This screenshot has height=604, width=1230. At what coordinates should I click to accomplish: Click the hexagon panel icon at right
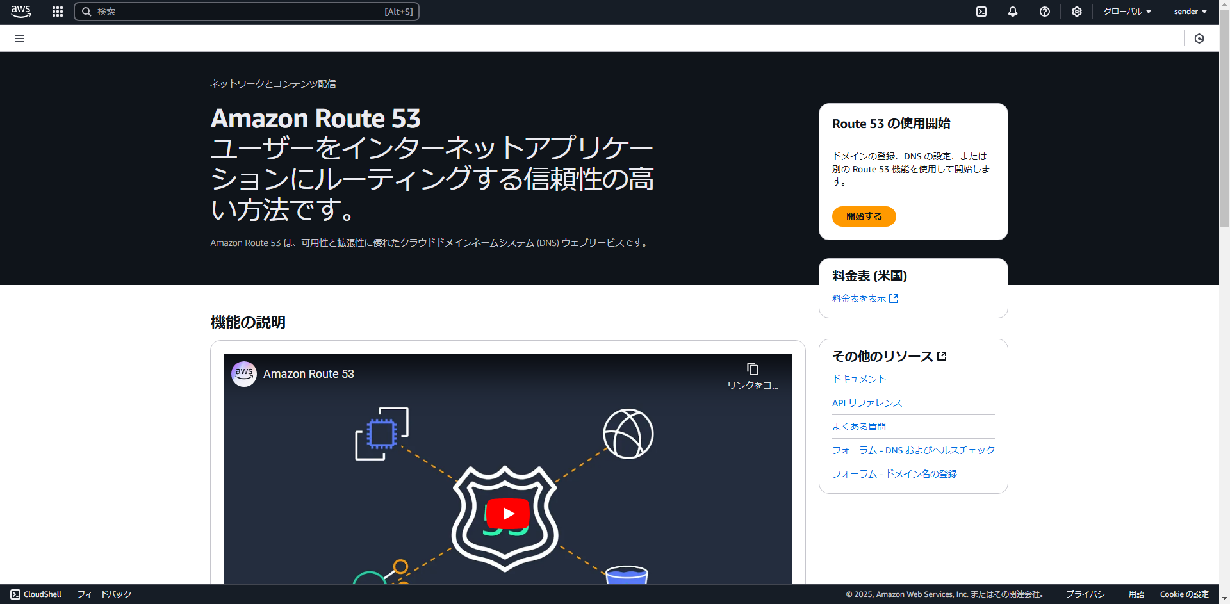tap(1199, 38)
